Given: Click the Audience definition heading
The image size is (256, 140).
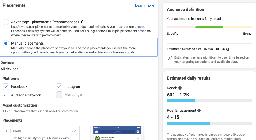Looking at the screenshot, I should [186, 10].
